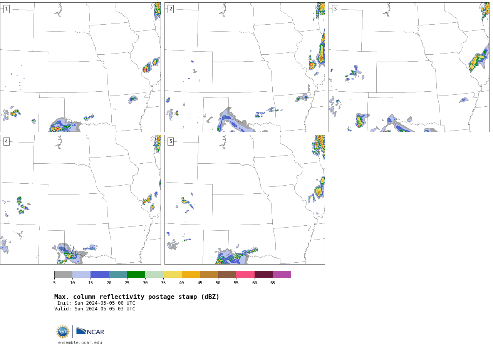The width and height of the screenshot is (493, 347).
Task: Open ensemble member 3 reflectivity map
Action: point(409,67)
